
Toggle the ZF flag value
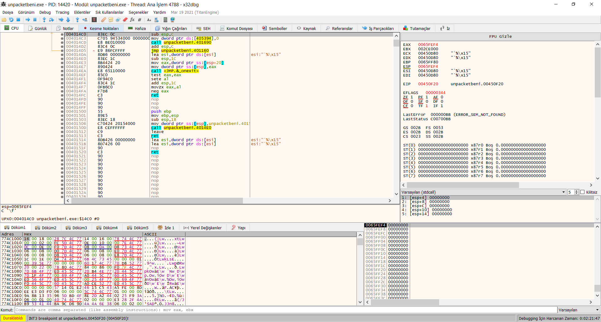pos(412,97)
